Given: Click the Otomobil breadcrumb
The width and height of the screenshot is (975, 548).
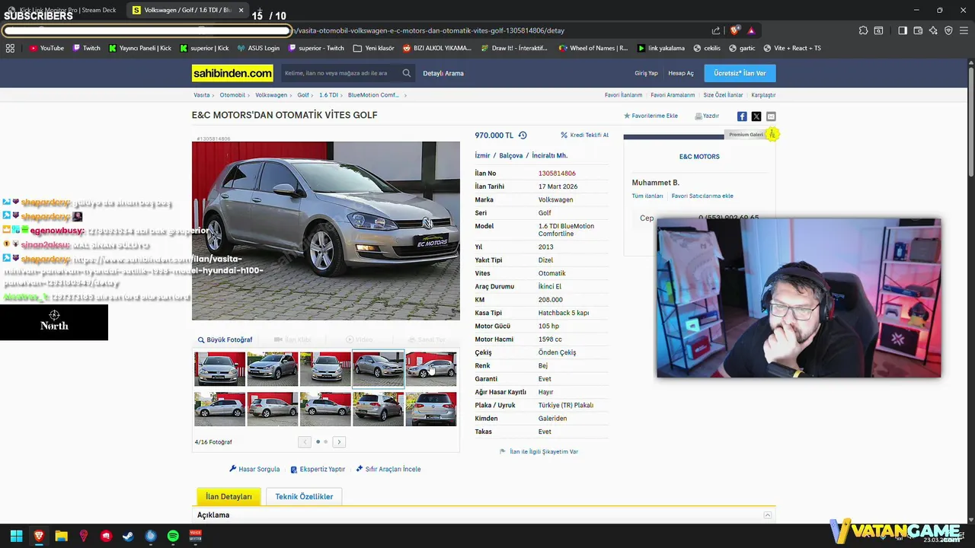Looking at the screenshot, I should point(232,95).
